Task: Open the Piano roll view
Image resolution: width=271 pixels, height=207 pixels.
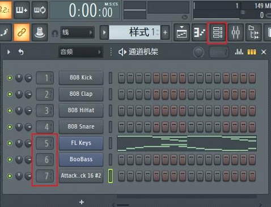Action: (200, 33)
